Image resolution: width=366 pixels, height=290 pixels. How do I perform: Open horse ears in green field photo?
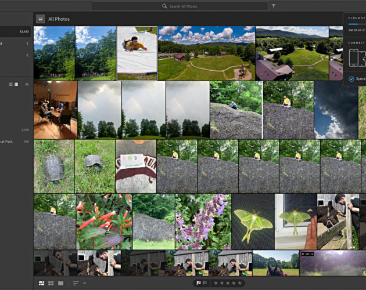276,263
